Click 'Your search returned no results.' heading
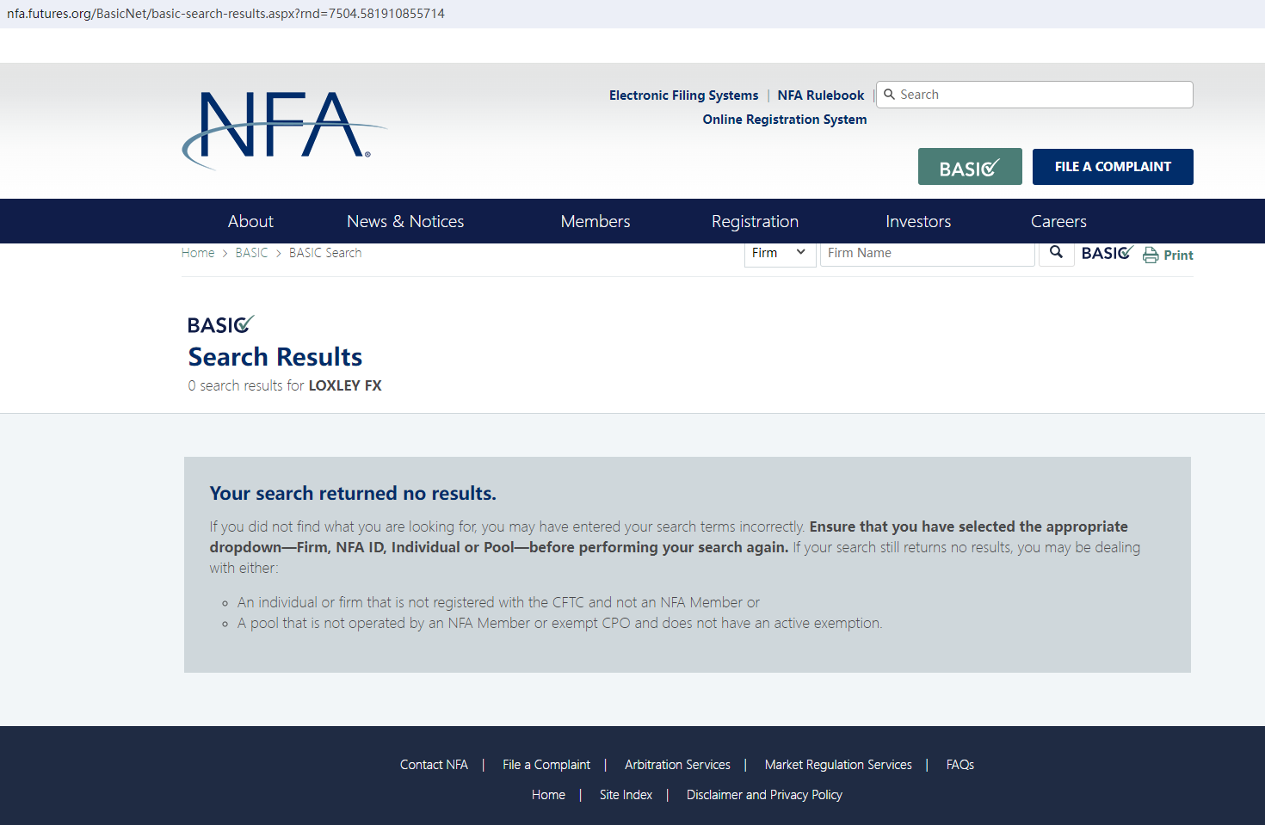 353,493
